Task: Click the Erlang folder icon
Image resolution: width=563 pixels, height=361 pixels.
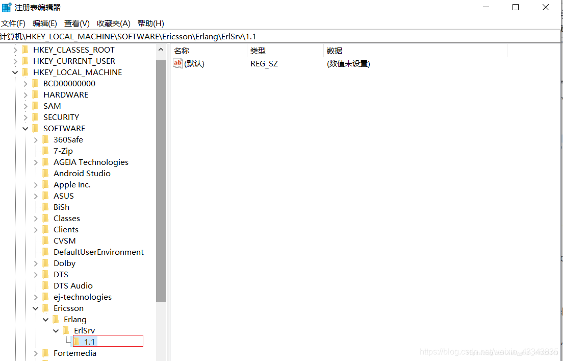Action: pyautogui.click(x=56, y=319)
